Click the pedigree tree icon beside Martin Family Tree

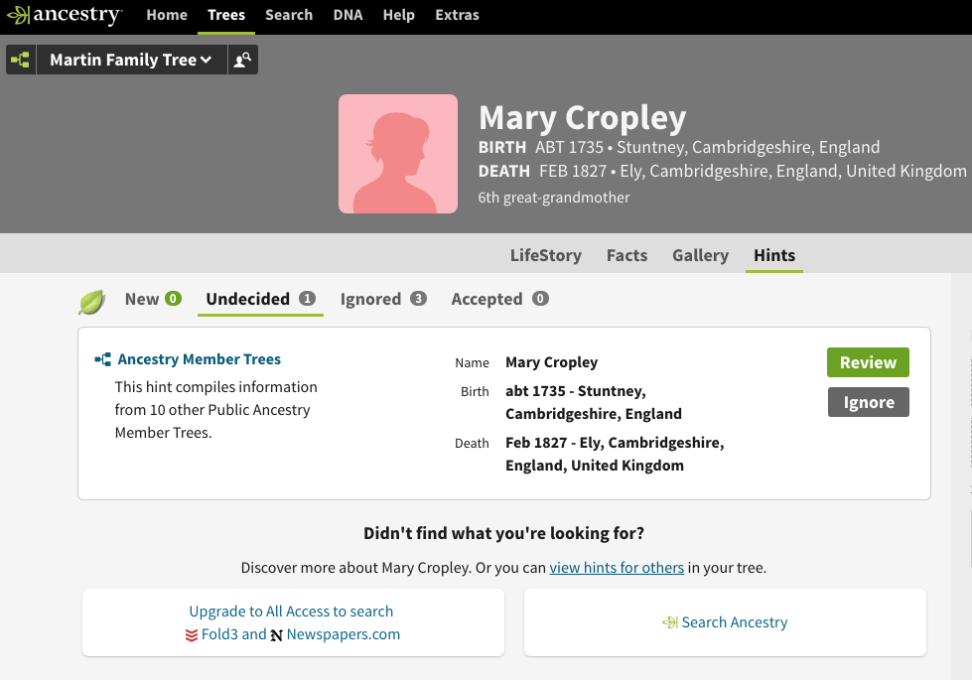[20, 59]
